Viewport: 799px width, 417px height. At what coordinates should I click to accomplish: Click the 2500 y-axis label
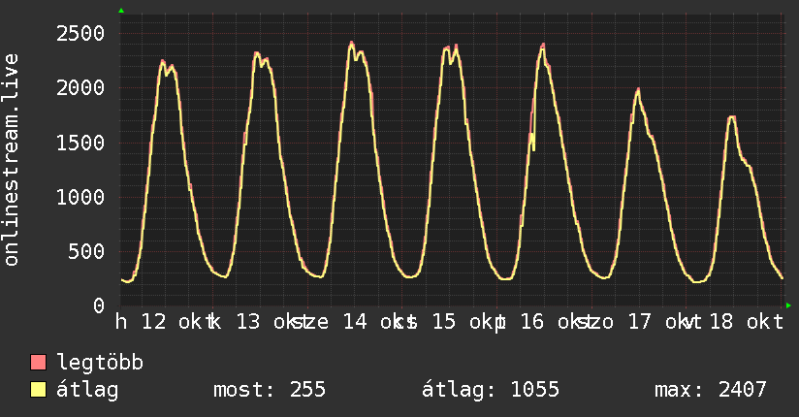(x=80, y=34)
